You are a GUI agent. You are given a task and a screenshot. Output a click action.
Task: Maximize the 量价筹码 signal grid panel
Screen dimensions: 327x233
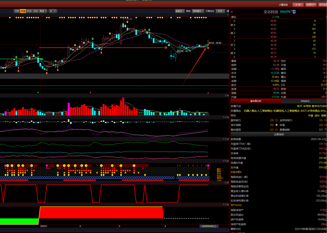click(225, 161)
